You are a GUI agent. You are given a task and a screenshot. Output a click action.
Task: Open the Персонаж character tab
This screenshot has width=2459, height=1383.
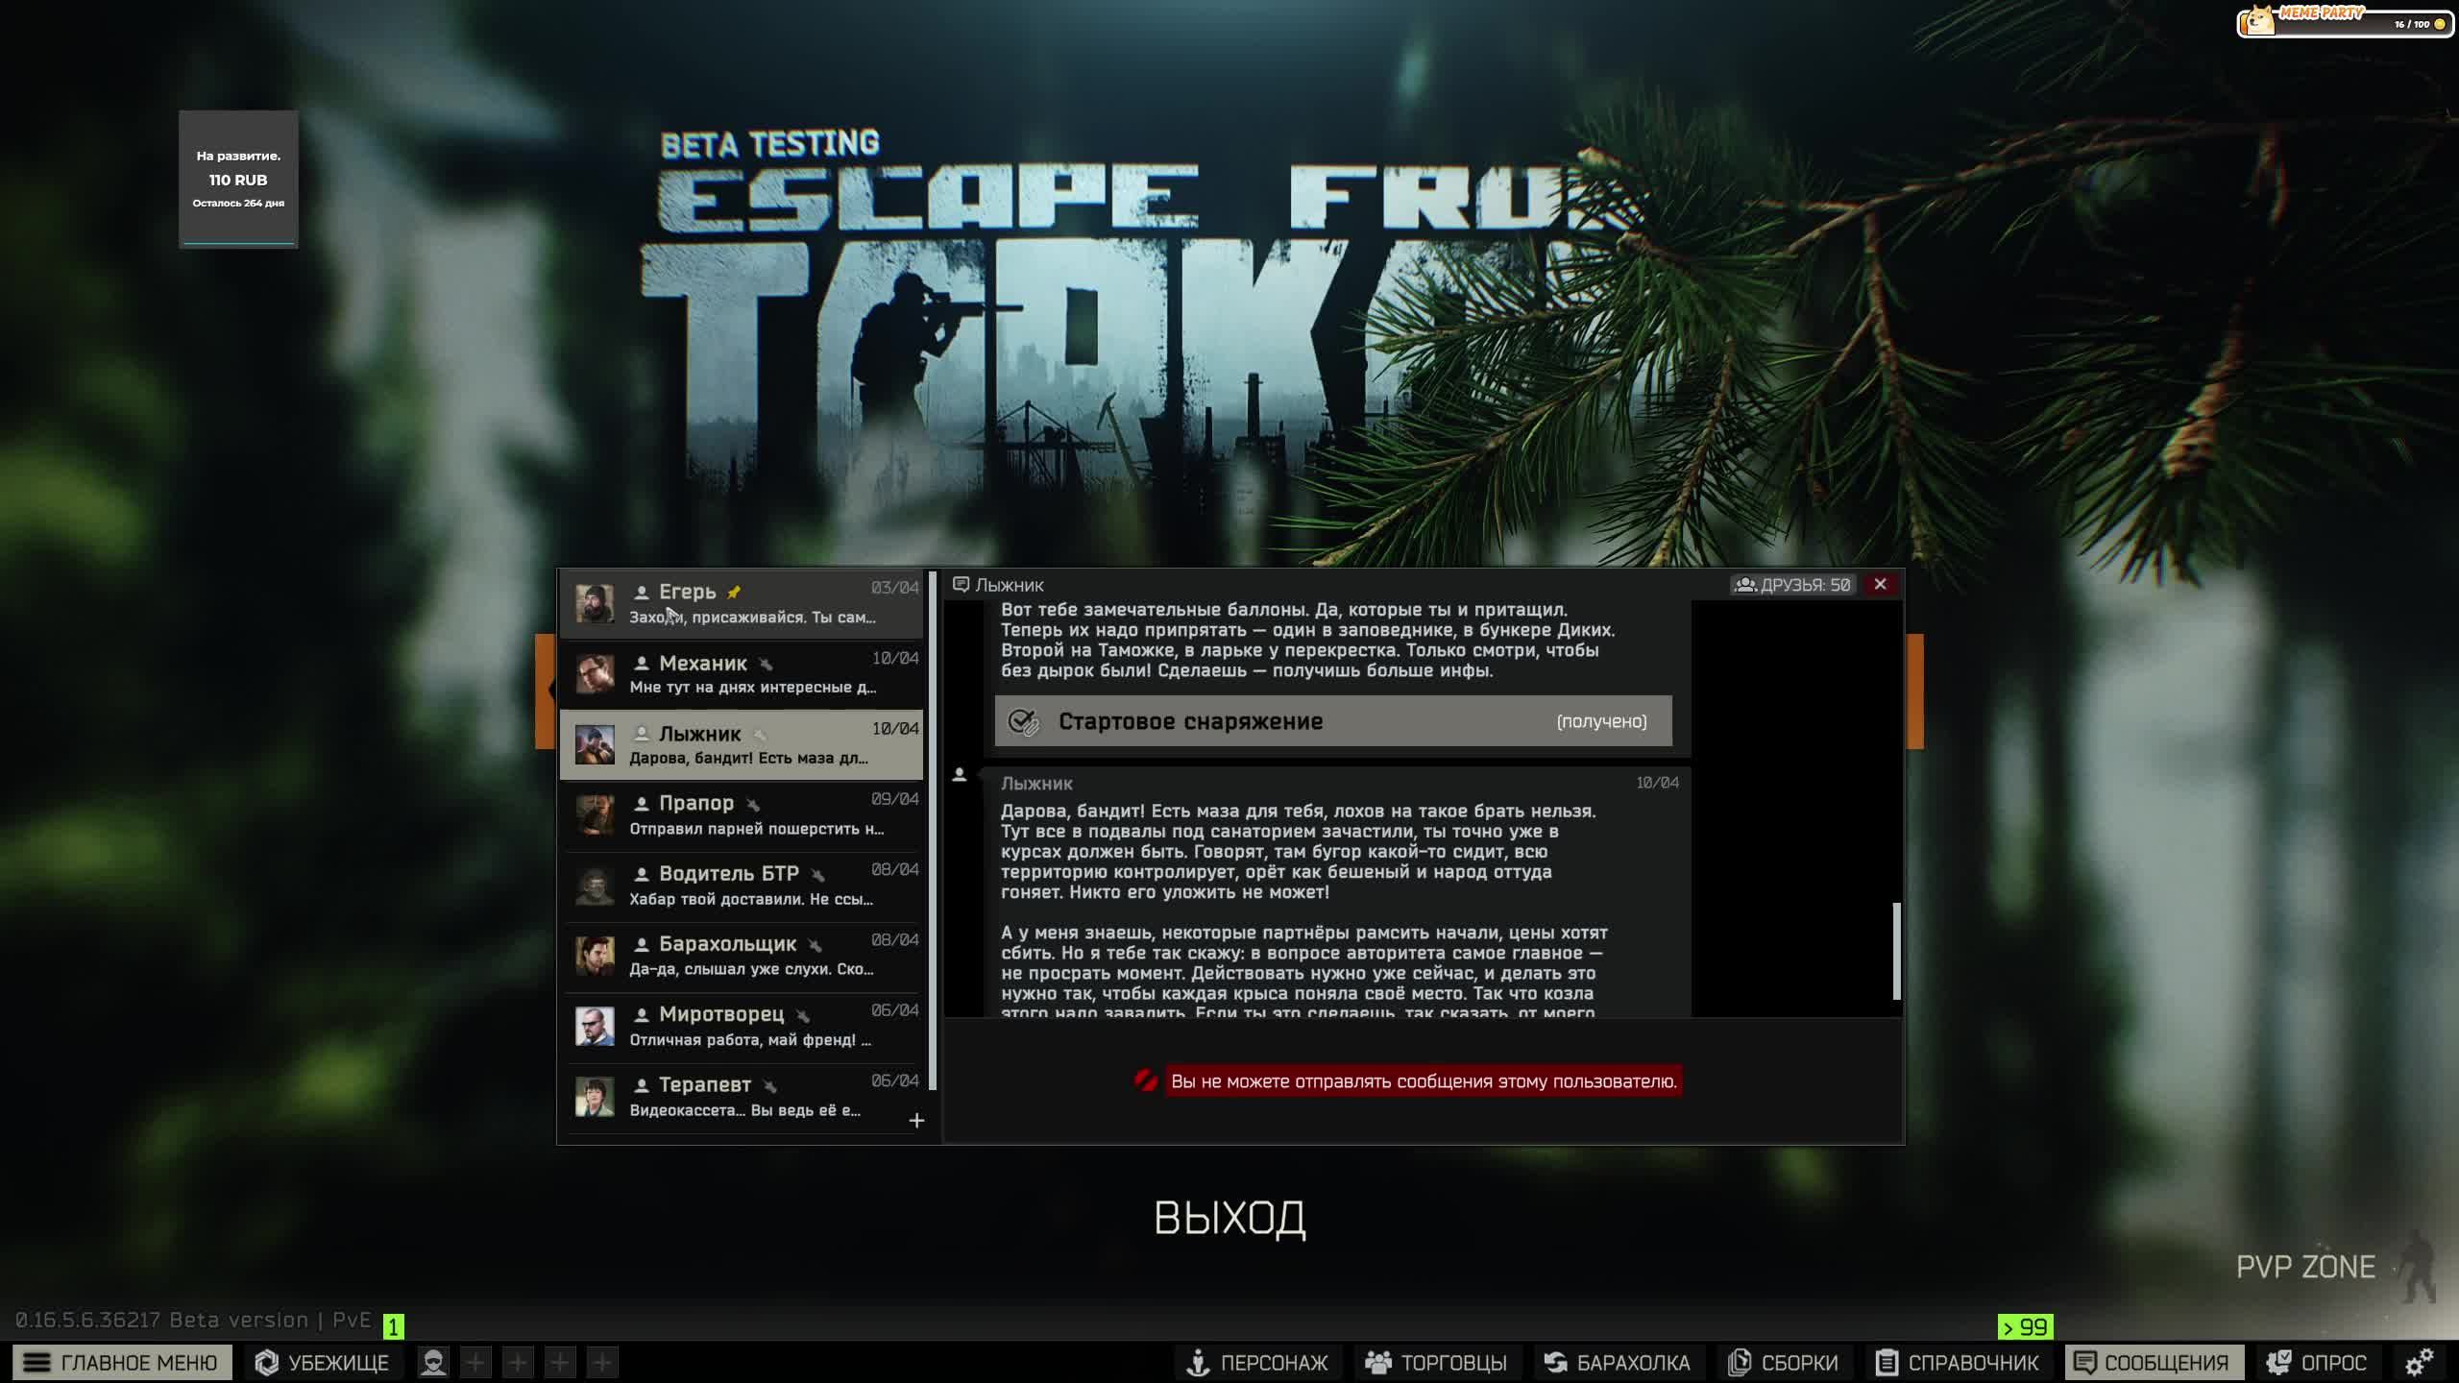point(1258,1362)
